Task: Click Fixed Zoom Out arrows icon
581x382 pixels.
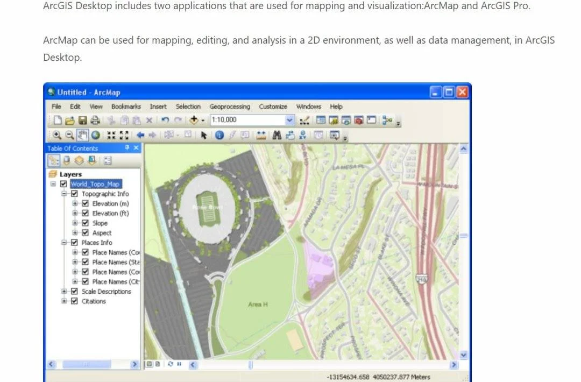Action: (124, 135)
